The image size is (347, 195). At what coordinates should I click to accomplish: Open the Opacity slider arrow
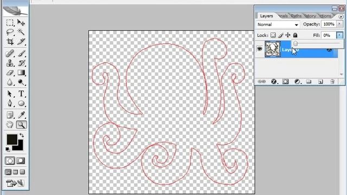(339, 24)
